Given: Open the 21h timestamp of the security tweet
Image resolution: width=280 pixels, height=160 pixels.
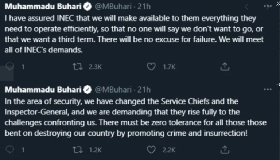Looking at the screenshot, I should (144, 90).
